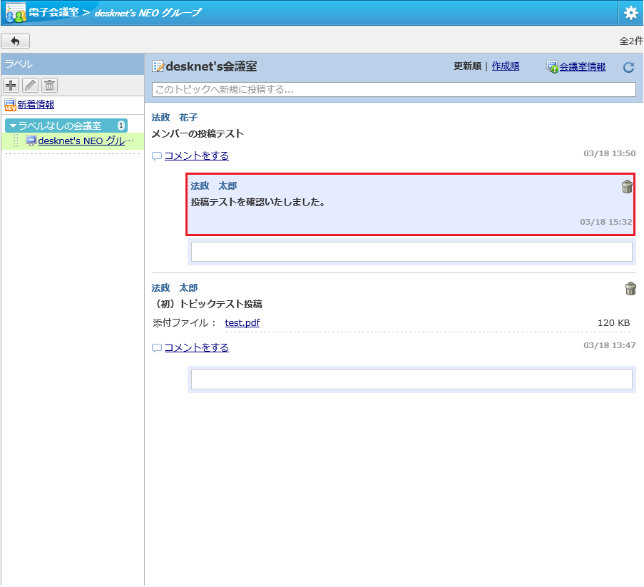The width and height of the screenshot is (644, 587).
Task: Click the unread count badge on ラベルなしの会議室
Action: tap(121, 126)
